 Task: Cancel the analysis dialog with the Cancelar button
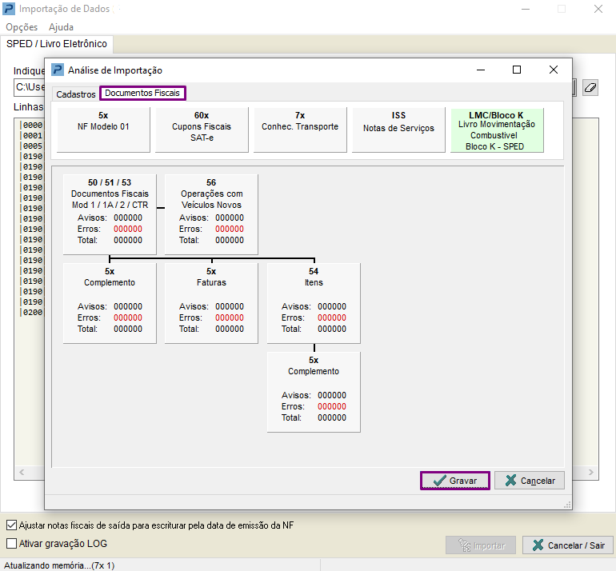tap(529, 481)
